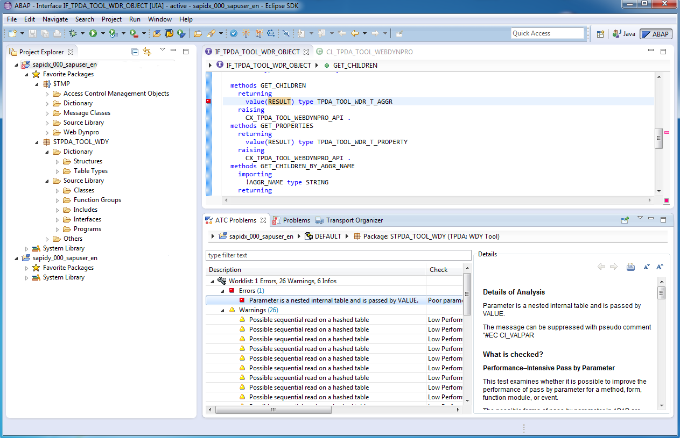Expand the sapidy Favorite Packages node

tap(27, 268)
